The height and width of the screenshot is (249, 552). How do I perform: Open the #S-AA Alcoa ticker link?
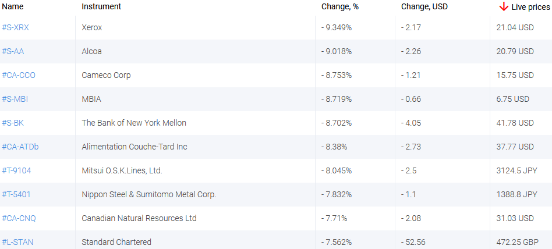(x=13, y=51)
